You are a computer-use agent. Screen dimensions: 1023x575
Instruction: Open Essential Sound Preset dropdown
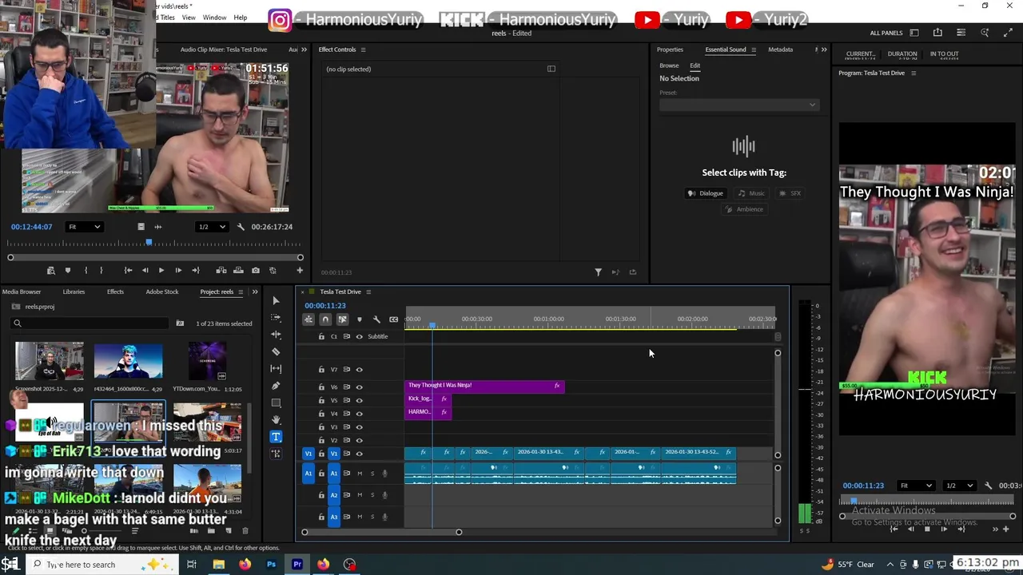click(738, 105)
